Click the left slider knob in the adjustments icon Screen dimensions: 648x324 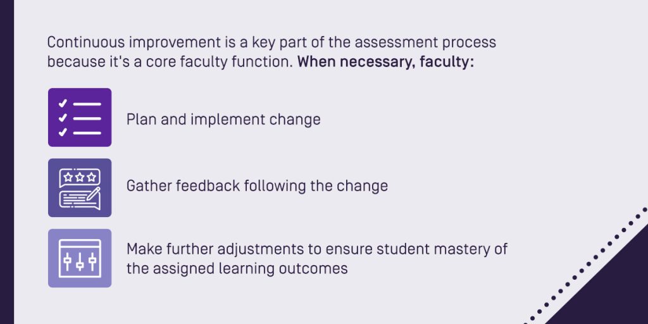coord(67,260)
